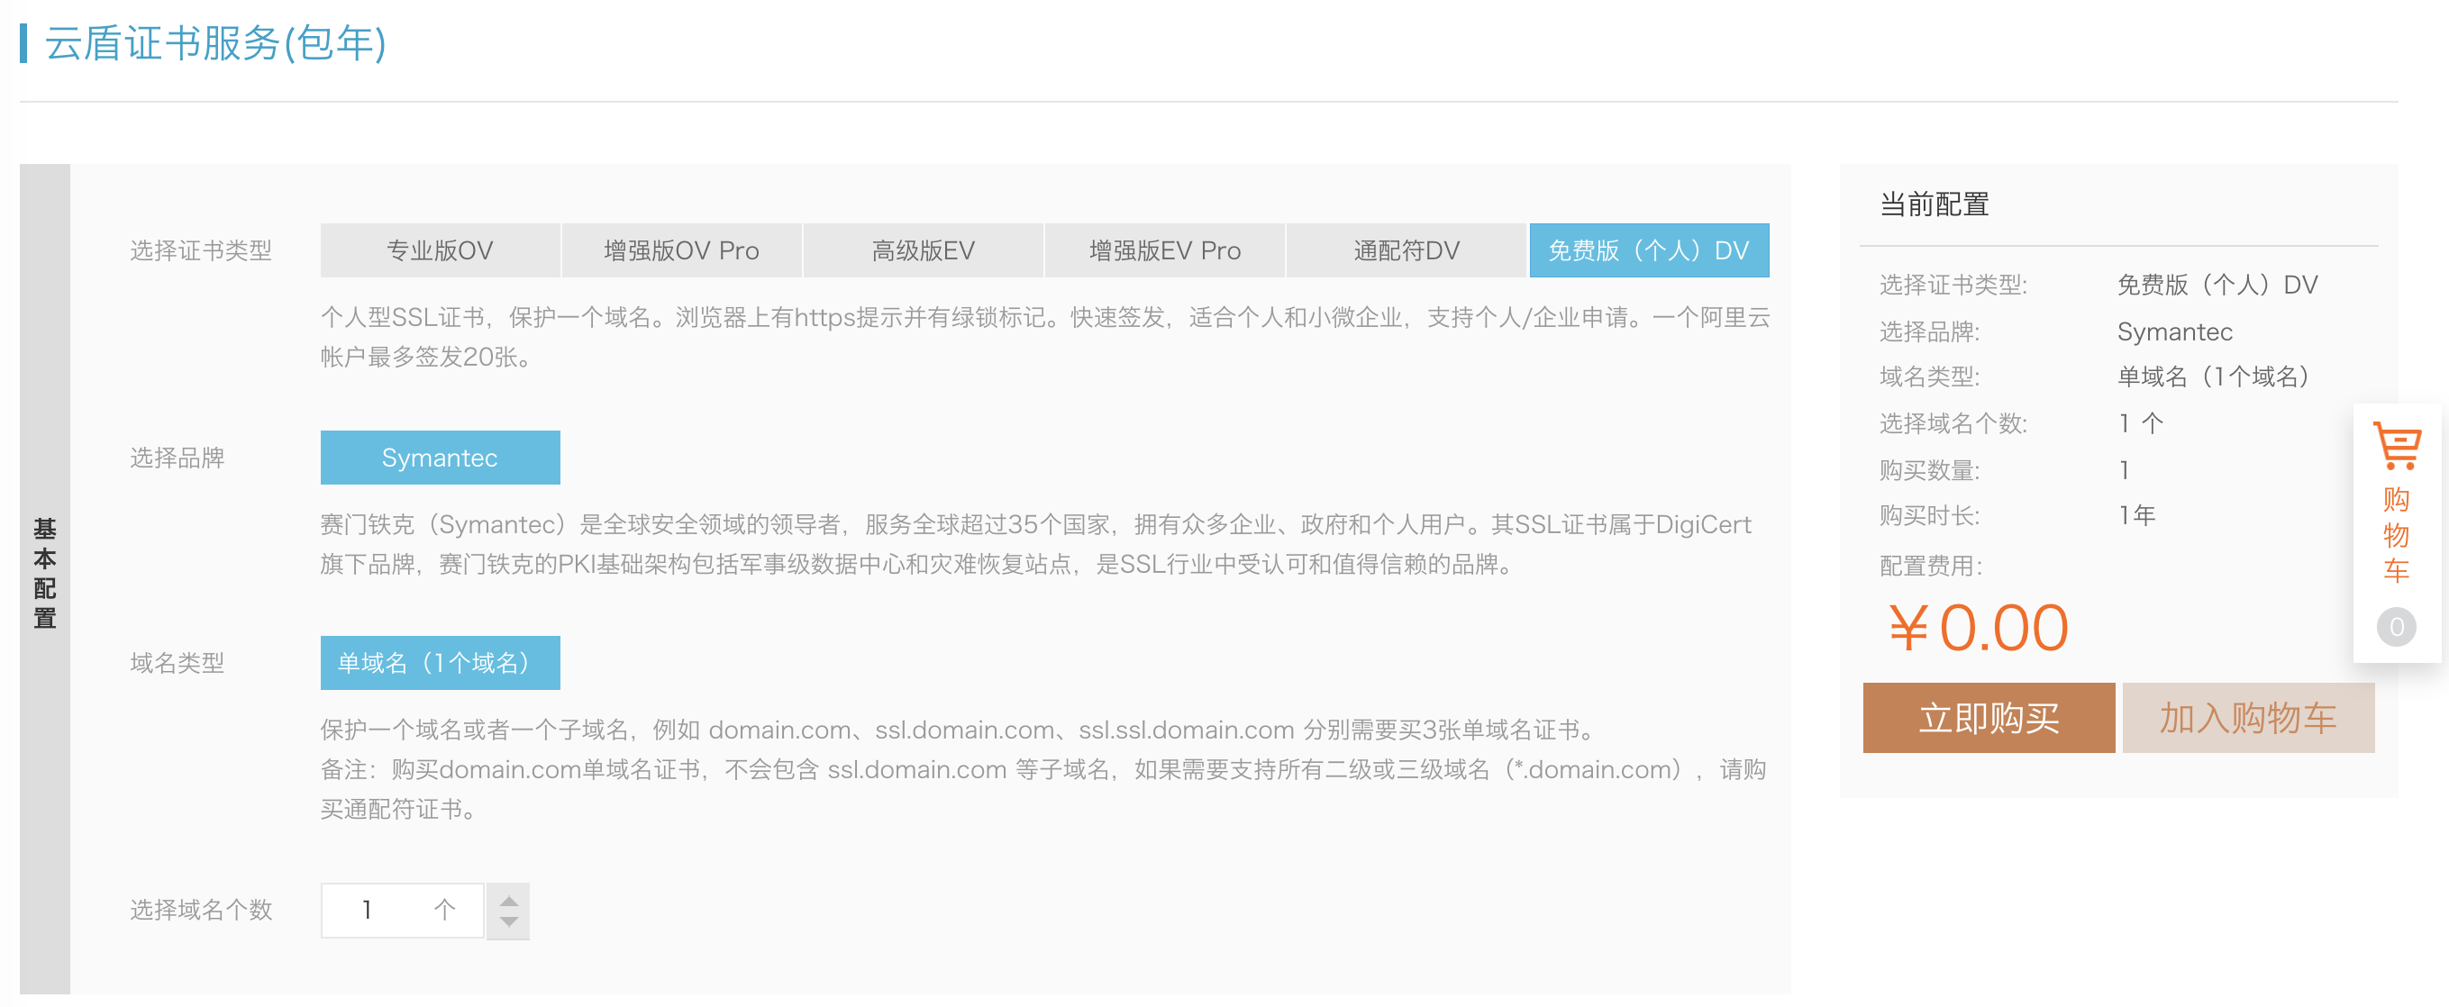Click the 当前配置 panel heading
The width and height of the screenshot is (2449, 1007).
[1934, 204]
